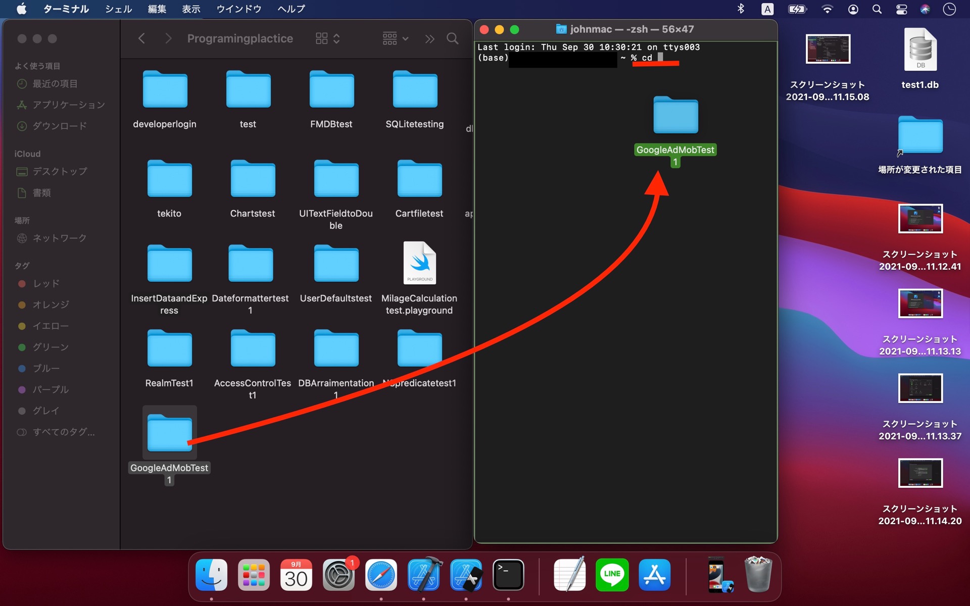The image size is (970, 606).
Task: Open the 場所が変更された項目 desktop folder
Action: [x=920, y=135]
